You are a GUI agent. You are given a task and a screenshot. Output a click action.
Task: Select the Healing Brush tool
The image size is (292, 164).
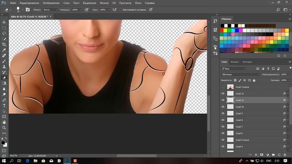point(4,56)
